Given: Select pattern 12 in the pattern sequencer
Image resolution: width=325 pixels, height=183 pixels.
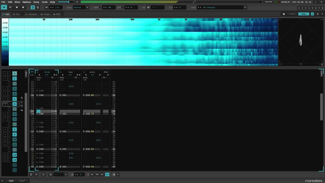Looking at the screenshot, I should tap(15, 155).
